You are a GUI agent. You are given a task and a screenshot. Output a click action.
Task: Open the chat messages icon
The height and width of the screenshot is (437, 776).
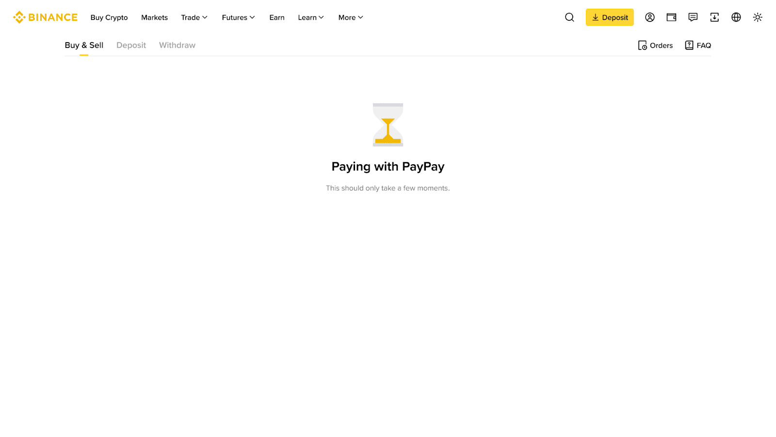tap(693, 17)
